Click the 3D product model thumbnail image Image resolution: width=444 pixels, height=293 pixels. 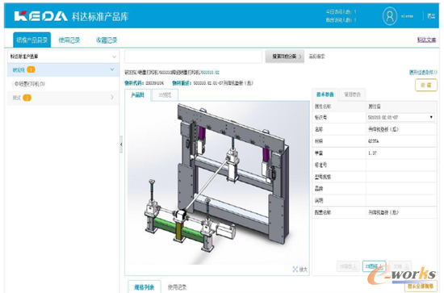click(217, 183)
